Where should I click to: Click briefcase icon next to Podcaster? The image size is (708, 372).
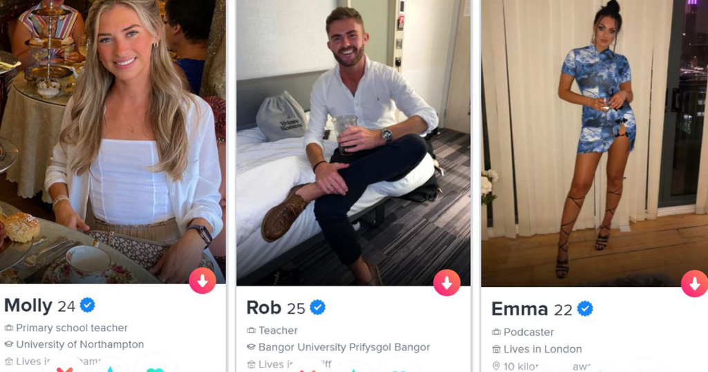[496, 332]
